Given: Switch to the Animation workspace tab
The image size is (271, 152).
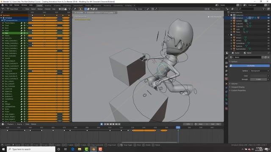Looking at the screenshot, I should pyautogui.click(x=97, y=5).
